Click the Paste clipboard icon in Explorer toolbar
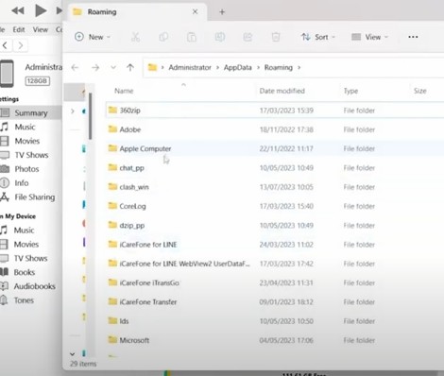 tap(192, 37)
